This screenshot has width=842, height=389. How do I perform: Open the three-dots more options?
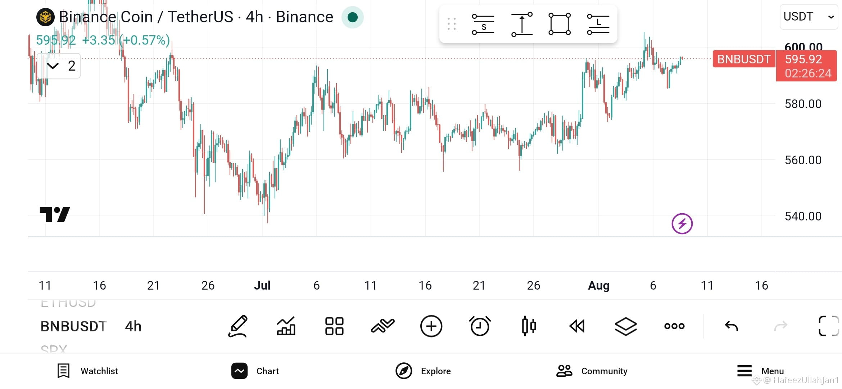674,326
